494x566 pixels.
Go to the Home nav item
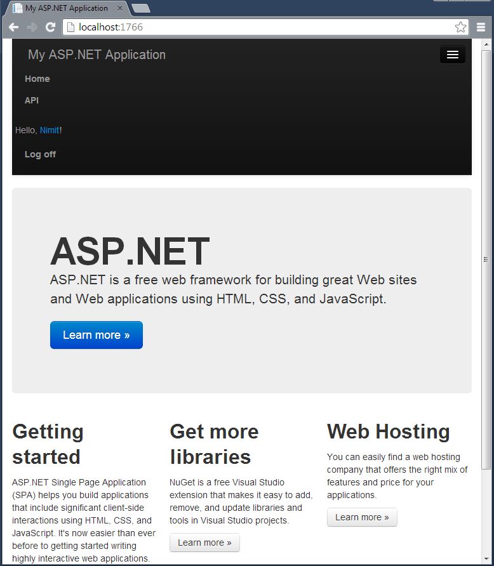[37, 79]
